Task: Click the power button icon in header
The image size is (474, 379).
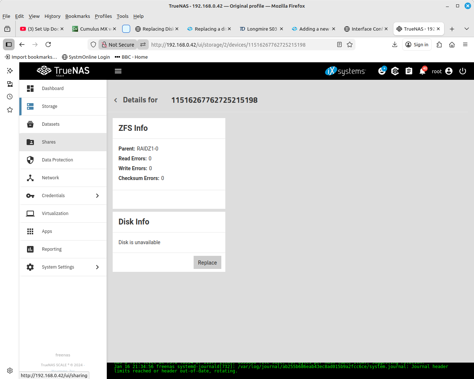Action: tap(463, 71)
